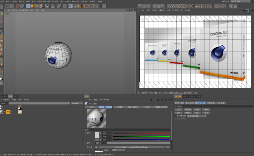Screen dimensions: 254x156
Task: Toggle the disabled checkbox below projection options
Action: tap(175, 119)
